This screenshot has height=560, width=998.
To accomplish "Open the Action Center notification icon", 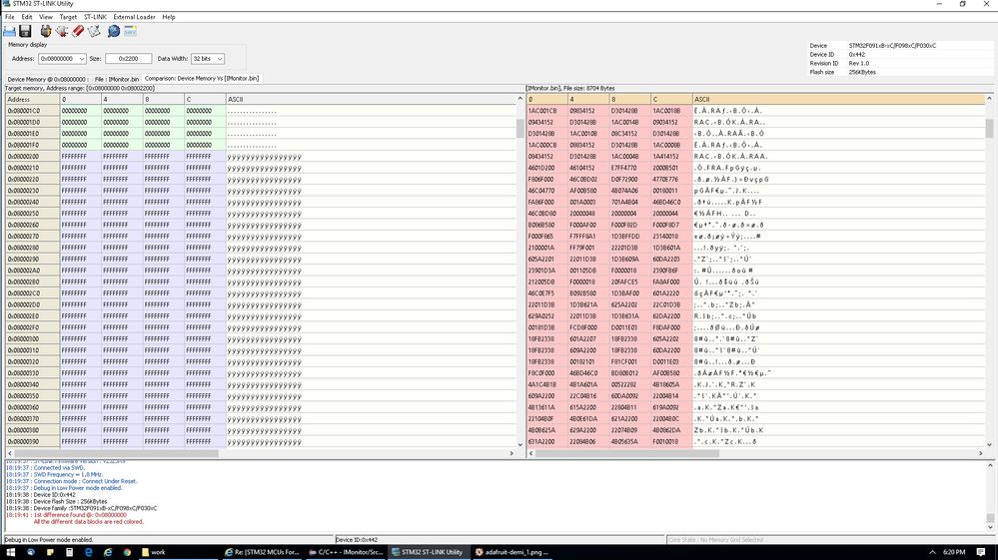I will click(981, 552).
